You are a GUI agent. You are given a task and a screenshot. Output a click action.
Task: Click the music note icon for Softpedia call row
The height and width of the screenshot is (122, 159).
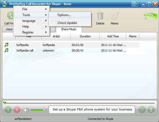(x=6, y=50)
